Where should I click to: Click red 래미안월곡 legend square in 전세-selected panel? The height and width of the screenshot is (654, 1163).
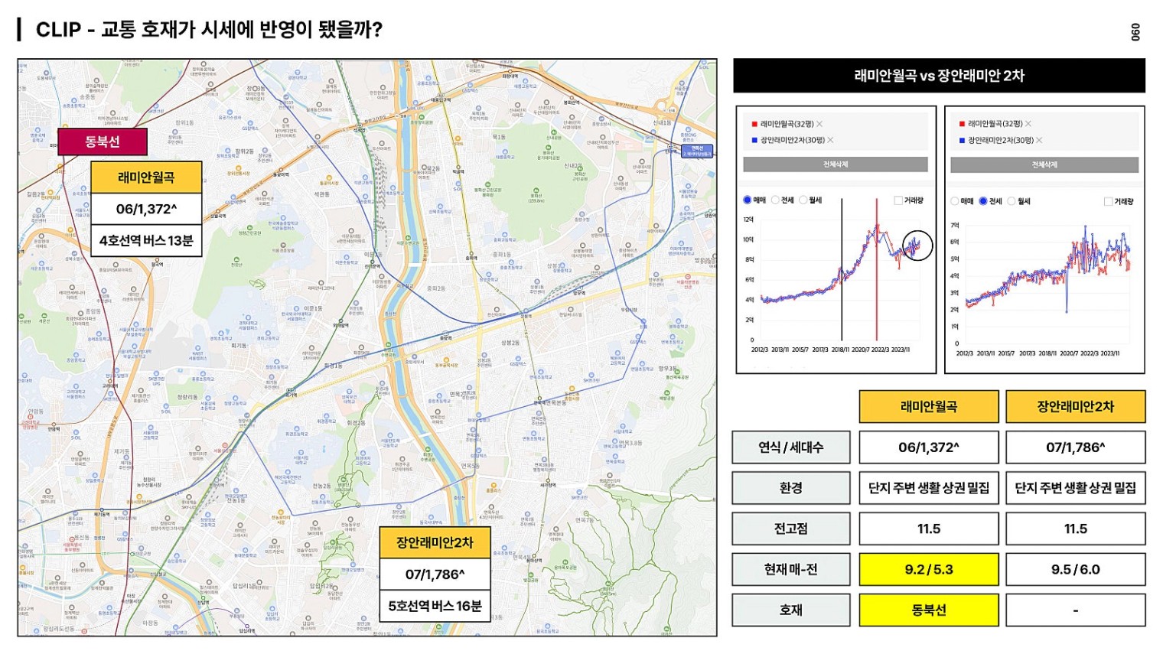(x=962, y=124)
